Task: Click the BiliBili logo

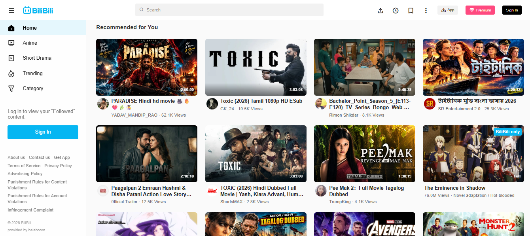Action: tap(38, 10)
